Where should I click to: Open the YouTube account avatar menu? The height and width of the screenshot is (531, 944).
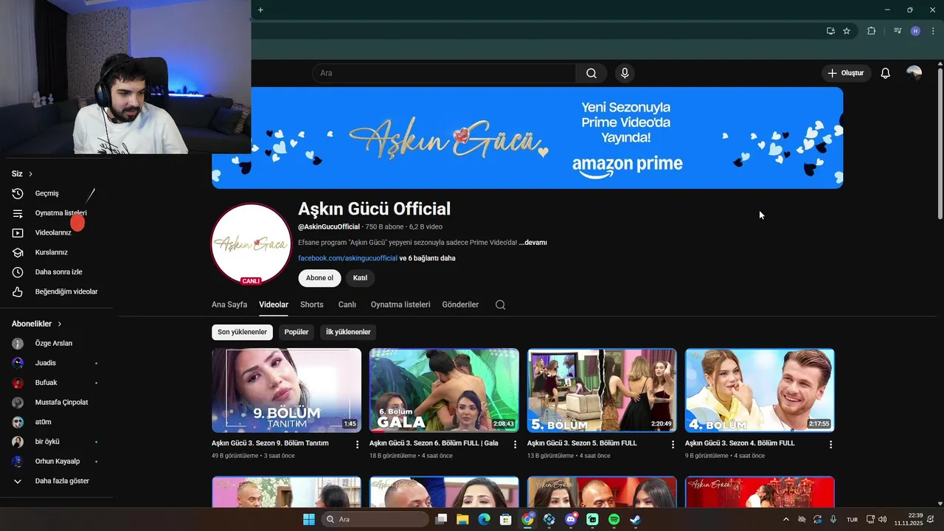[914, 73]
